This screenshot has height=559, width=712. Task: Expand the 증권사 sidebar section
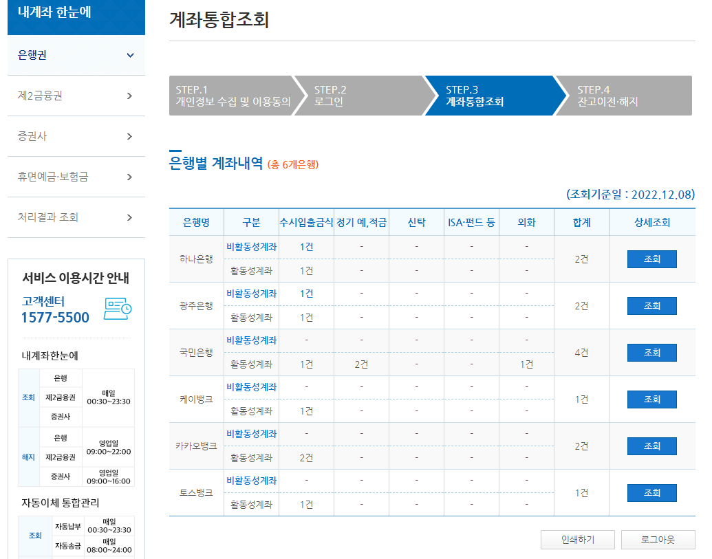(x=76, y=136)
